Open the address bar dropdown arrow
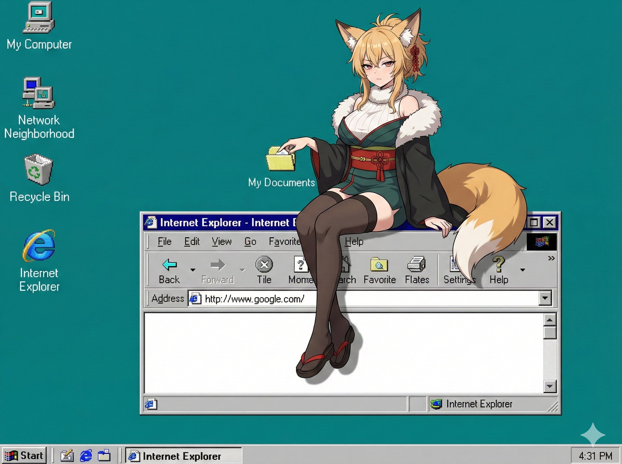622x464 pixels. point(545,298)
